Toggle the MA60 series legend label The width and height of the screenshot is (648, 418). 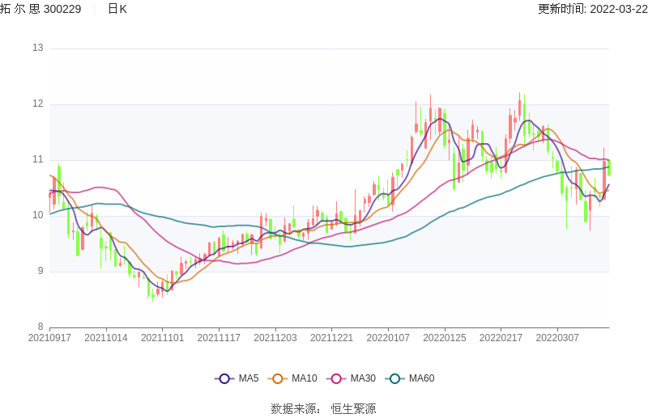421,378
